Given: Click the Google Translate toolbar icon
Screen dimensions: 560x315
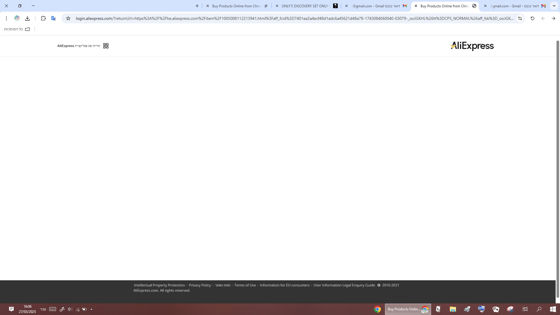Looking at the screenshot, I should (53, 18).
